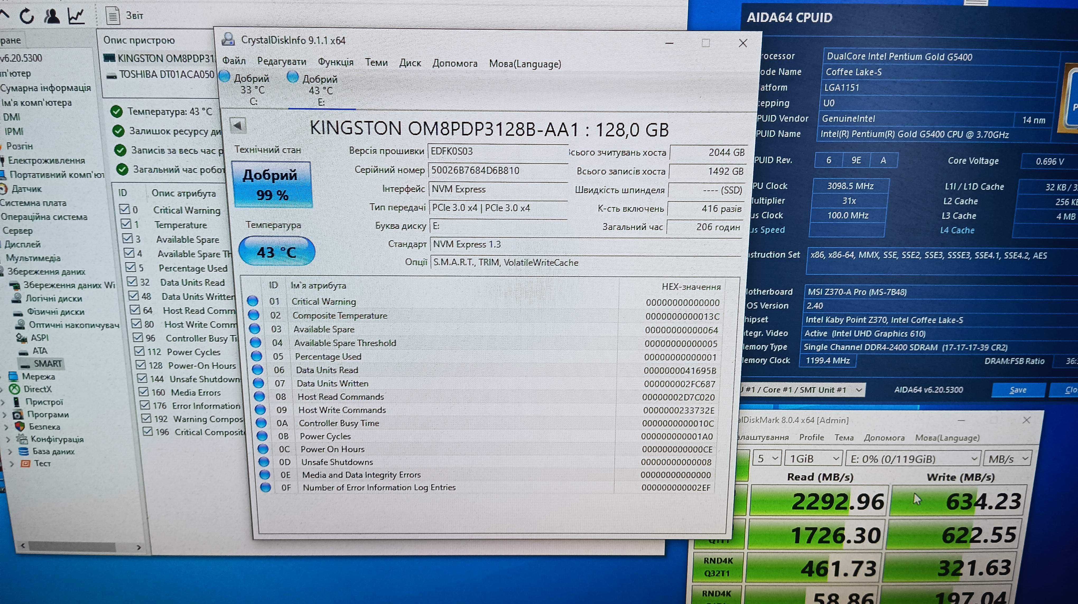1078x604 pixels.
Task: Toggle checkbox for Data Units Written attribute 48
Action: coord(133,296)
